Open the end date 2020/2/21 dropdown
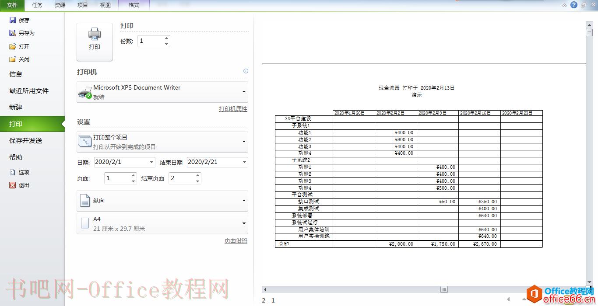The width and height of the screenshot is (598, 306). [x=244, y=162]
